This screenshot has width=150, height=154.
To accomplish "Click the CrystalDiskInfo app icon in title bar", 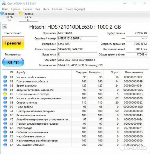I will (x=4, y=3).
